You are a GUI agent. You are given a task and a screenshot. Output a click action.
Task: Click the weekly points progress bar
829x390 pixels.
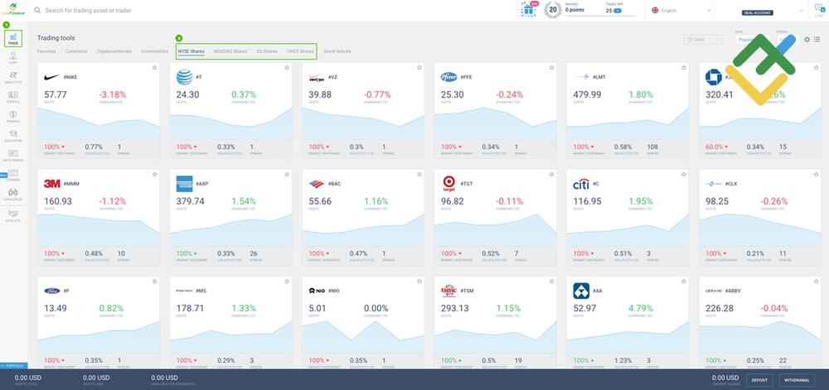(x=600, y=16)
